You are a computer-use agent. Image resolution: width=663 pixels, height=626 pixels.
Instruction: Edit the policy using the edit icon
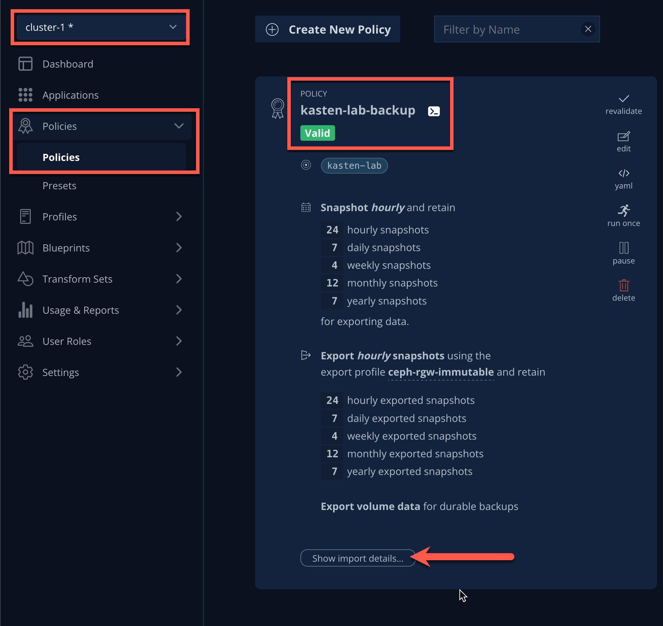coord(624,137)
